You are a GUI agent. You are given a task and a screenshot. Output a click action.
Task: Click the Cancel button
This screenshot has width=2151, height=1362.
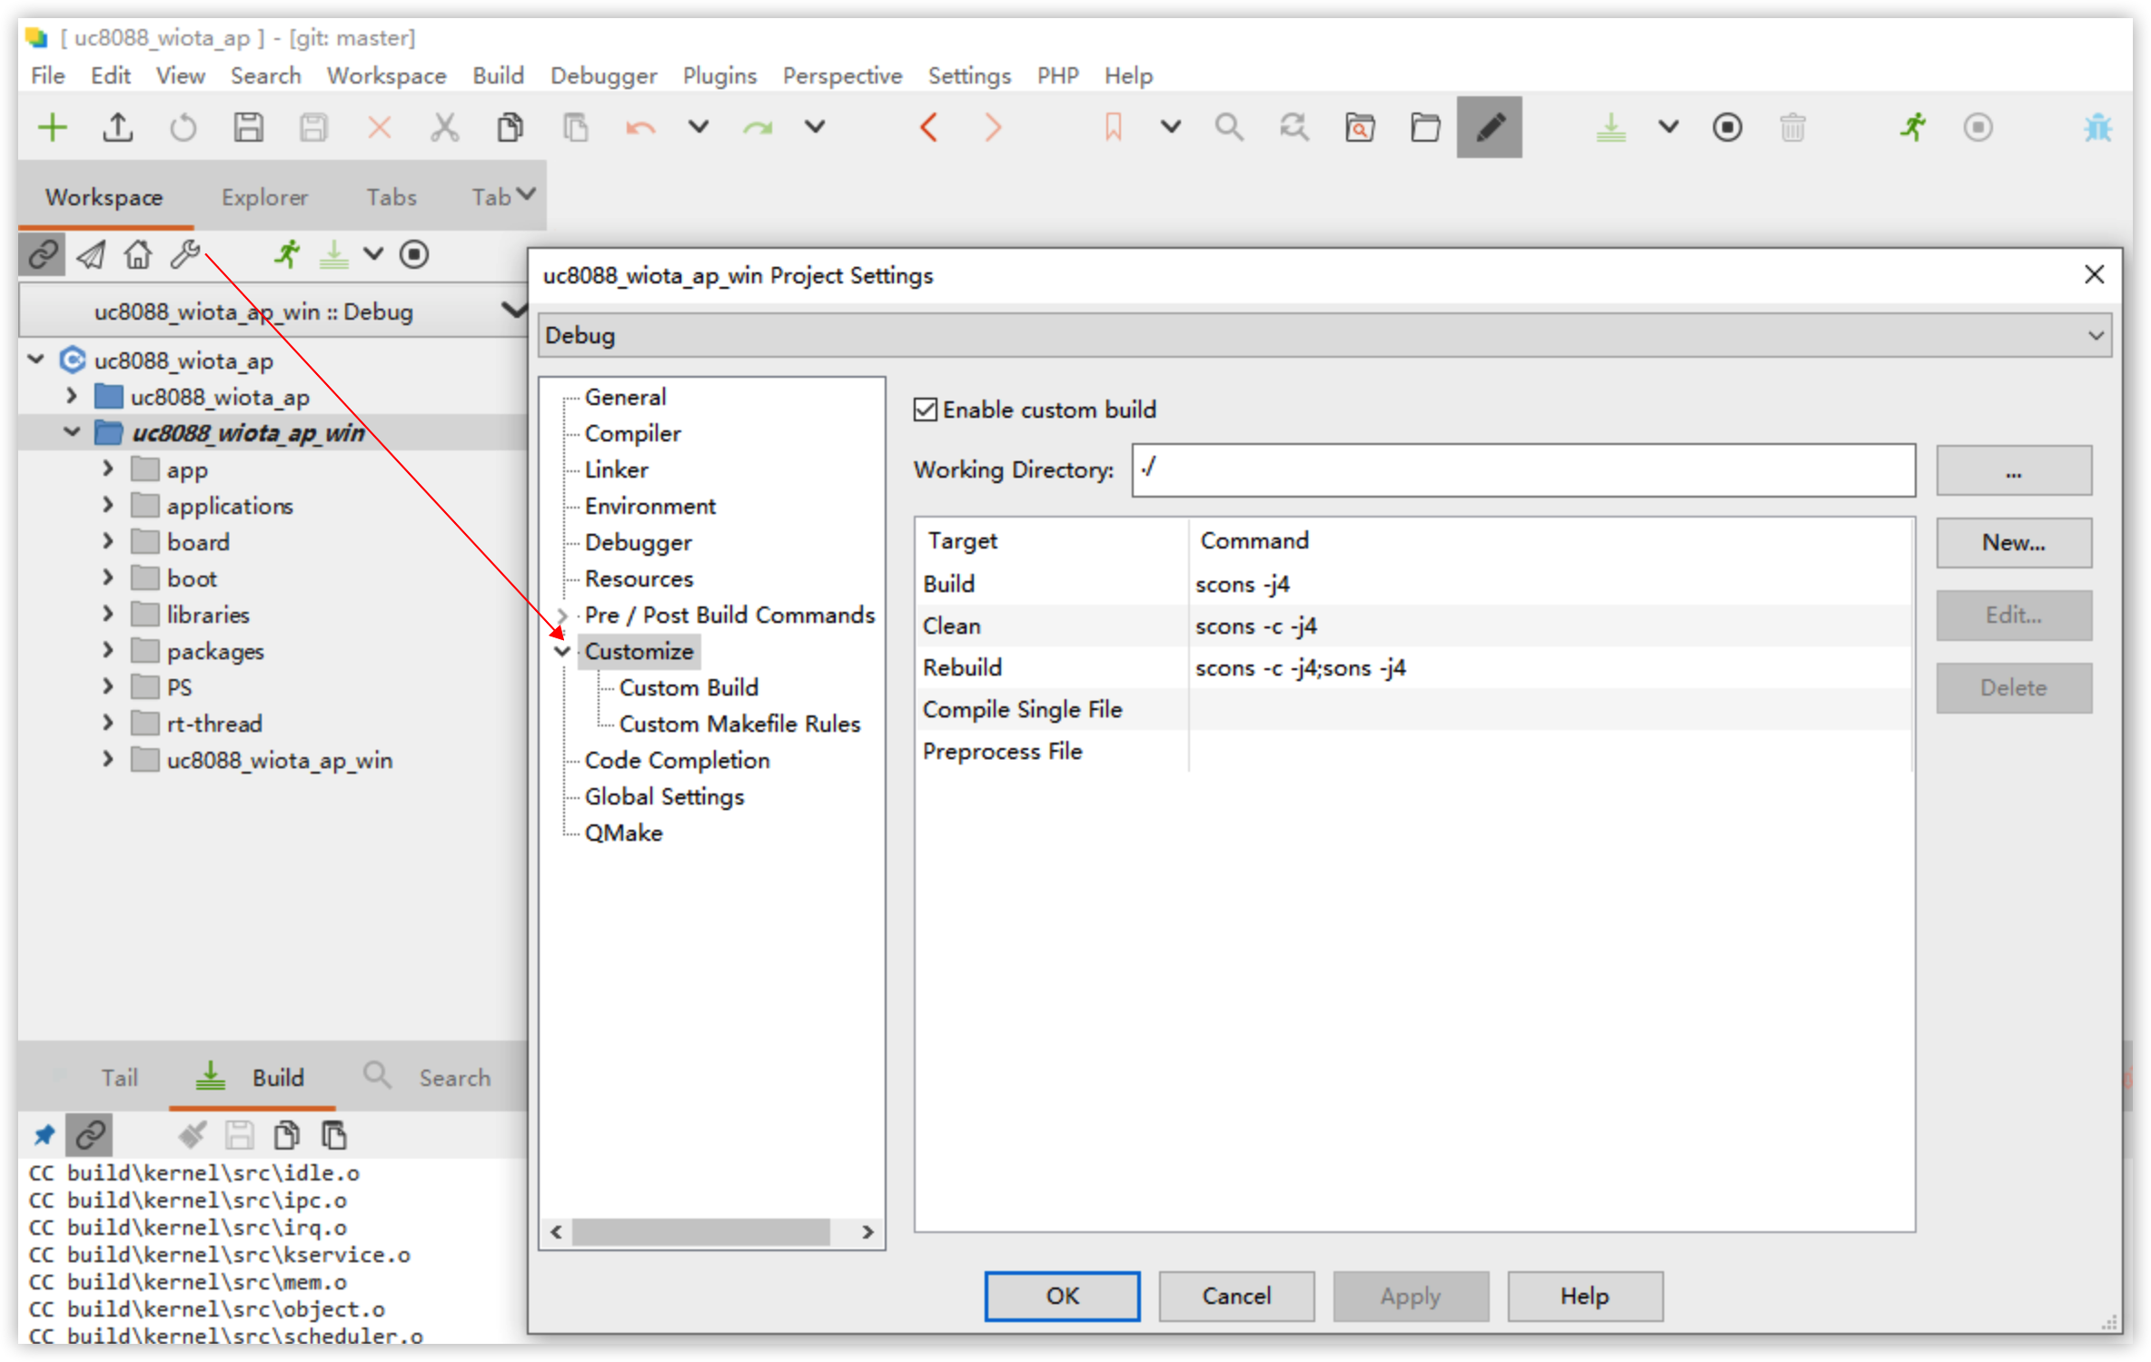1236,1296
